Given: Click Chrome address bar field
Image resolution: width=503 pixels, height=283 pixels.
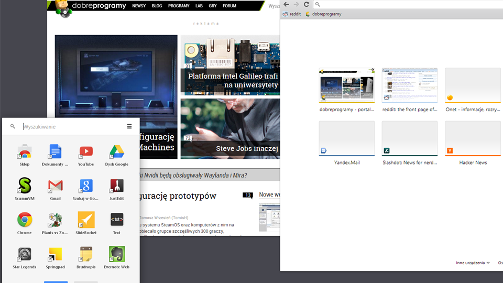Looking at the screenshot, I should (408, 4).
